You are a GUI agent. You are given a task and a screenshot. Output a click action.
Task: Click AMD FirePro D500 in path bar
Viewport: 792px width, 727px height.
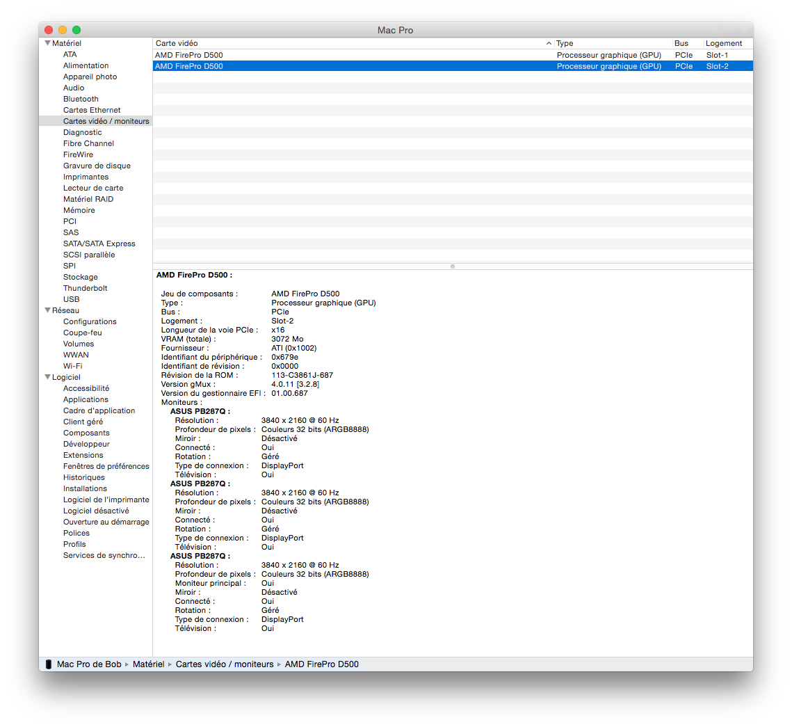click(x=322, y=664)
